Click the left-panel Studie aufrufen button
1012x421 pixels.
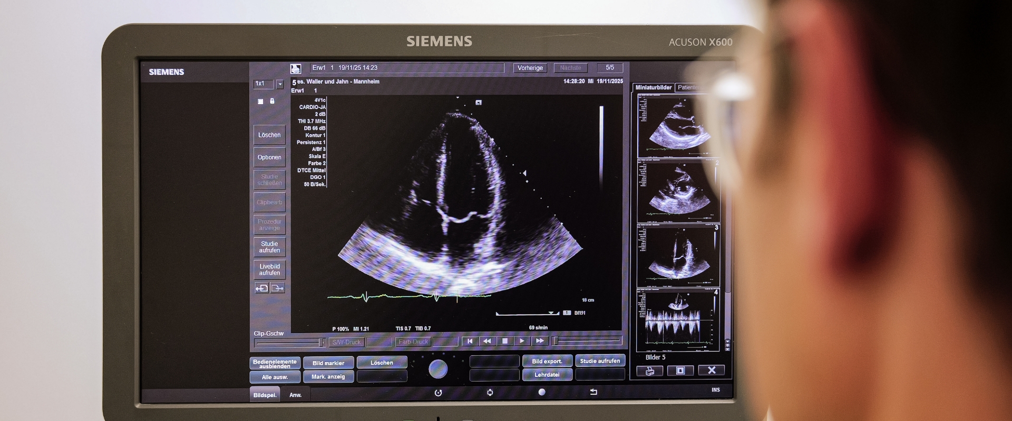click(269, 247)
